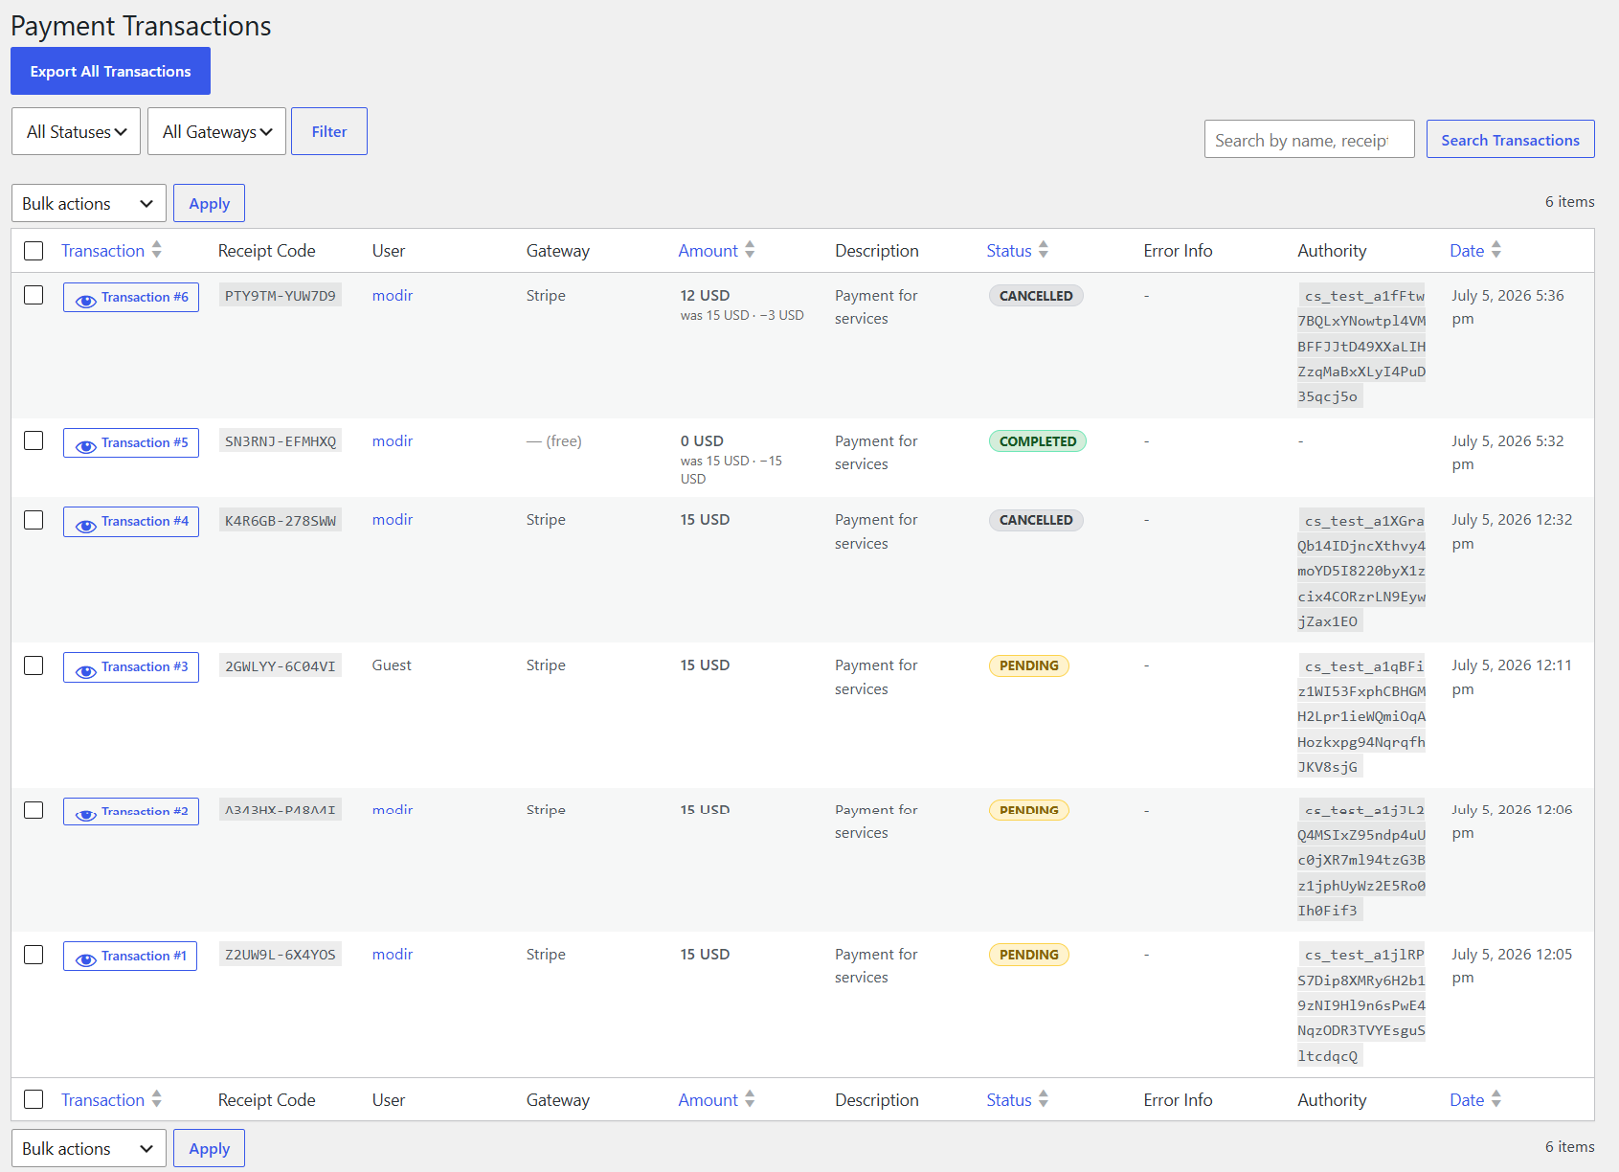Click the top Apply button

209,203
